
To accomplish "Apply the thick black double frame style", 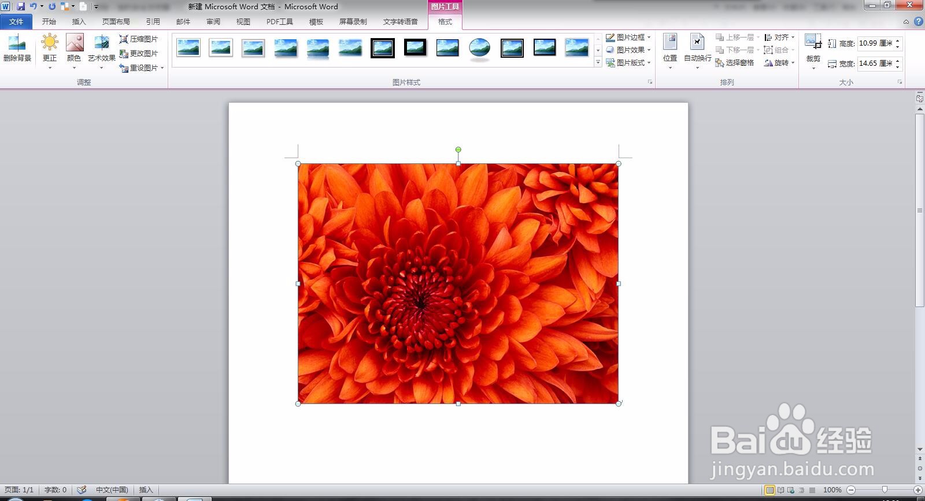I will (383, 48).
